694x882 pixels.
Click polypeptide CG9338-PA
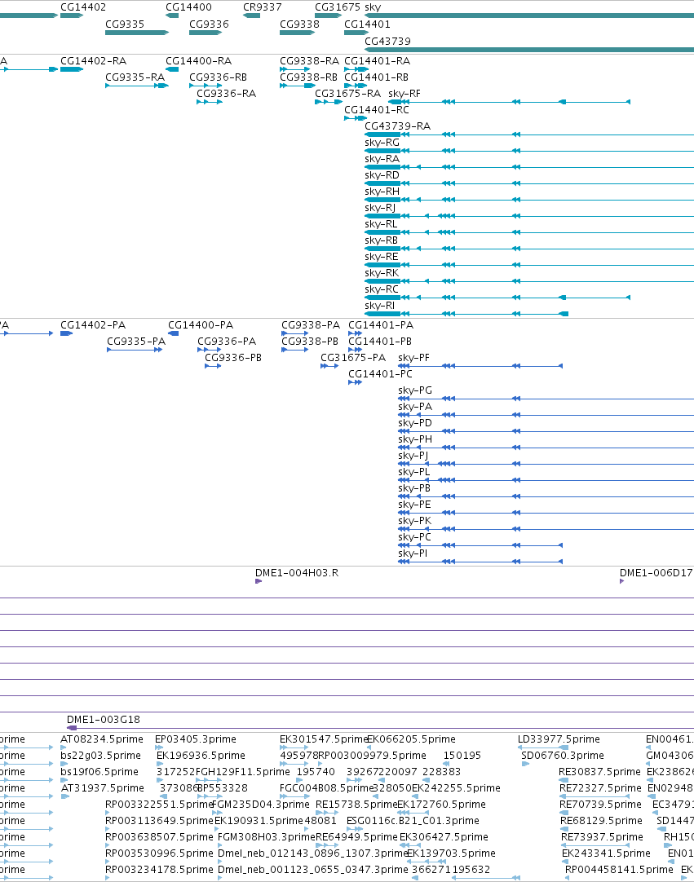pos(311,325)
